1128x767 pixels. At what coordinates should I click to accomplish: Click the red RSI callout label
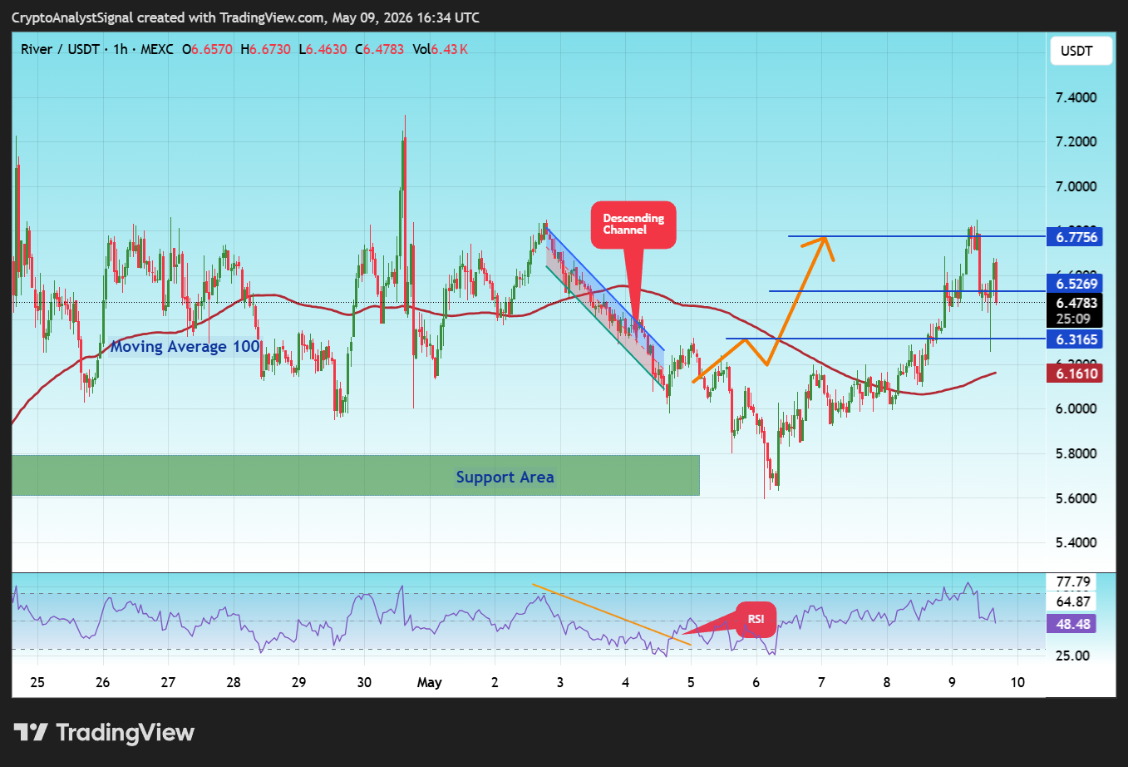[x=756, y=619]
